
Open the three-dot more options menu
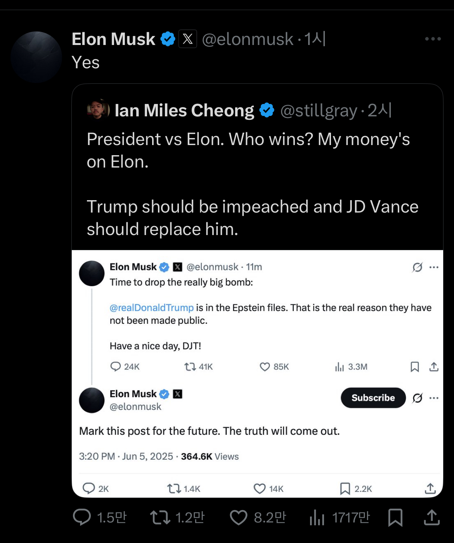tap(433, 39)
